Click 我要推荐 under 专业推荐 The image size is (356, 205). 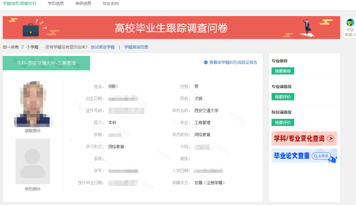pos(283,71)
